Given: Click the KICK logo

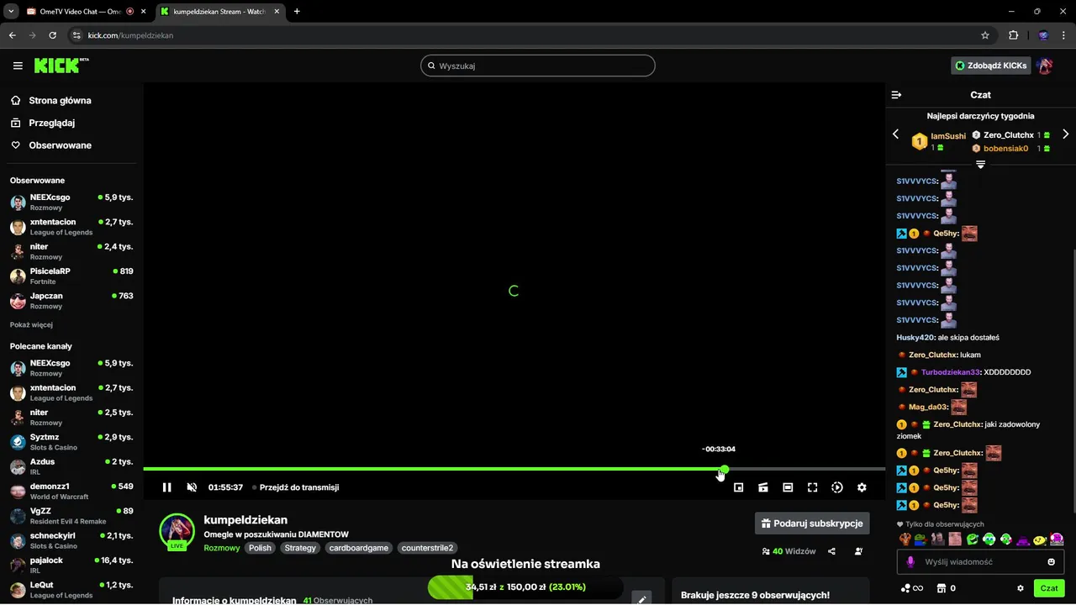Looking at the screenshot, I should coord(61,66).
